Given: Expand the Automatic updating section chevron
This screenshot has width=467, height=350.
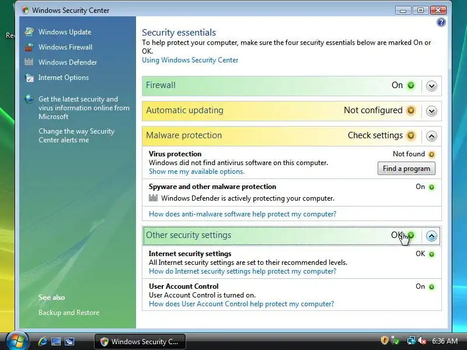Looking at the screenshot, I should point(431,111).
